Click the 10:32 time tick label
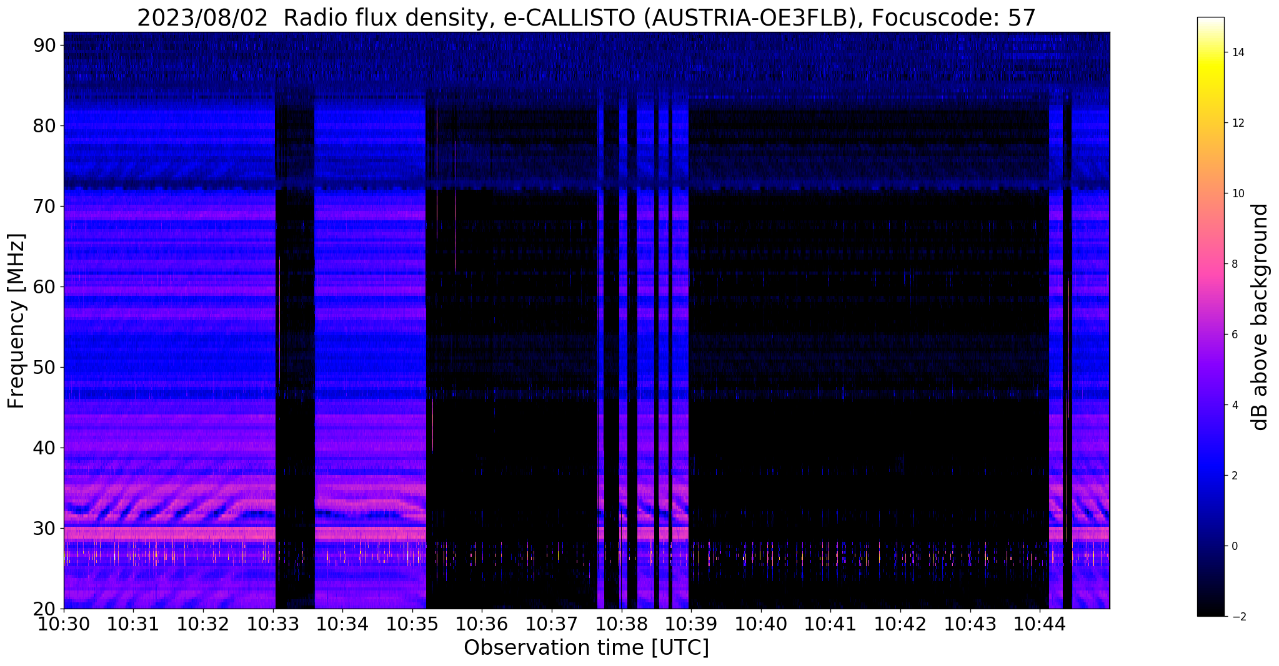Screen dimensions: 1279x666 tap(203, 624)
